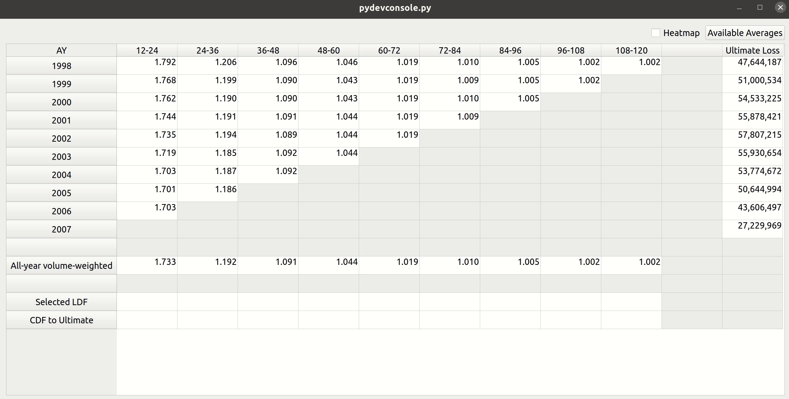Enable the Heatmap checkbox
Image resolution: width=789 pixels, height=399 pixels.
tap(655, 33)
